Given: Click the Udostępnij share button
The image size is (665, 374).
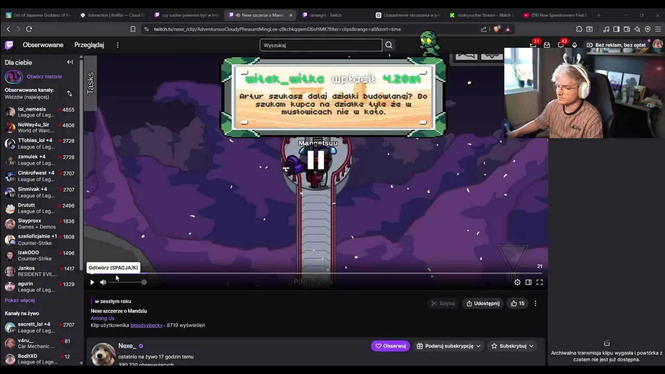Looking at the screenshot, I should tap(483, 303).
